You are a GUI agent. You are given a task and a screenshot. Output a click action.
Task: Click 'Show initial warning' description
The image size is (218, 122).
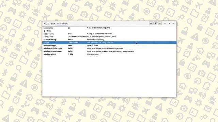click(x=95, y=40)
